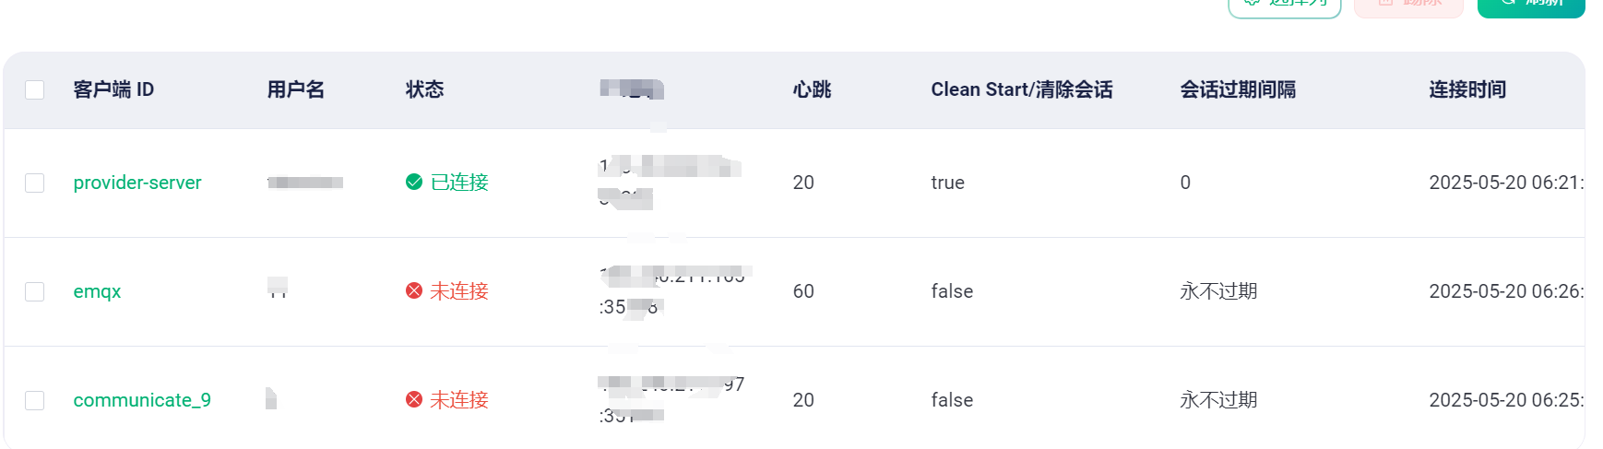This screenshot has height=449, width=1603.
Task: Check the communicate_9 row checkbox
Action: click(35, 400)
